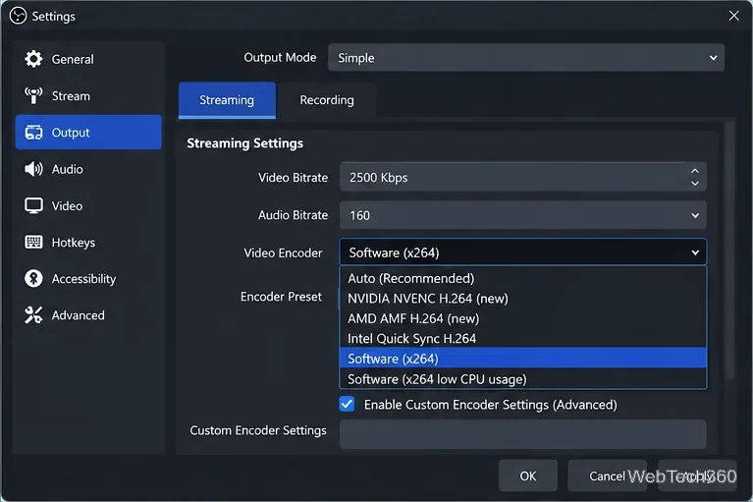Open Advanced via the tools icon
This screenshot has width=753, height=502.
pyautogui.click(x=33, y=315)
